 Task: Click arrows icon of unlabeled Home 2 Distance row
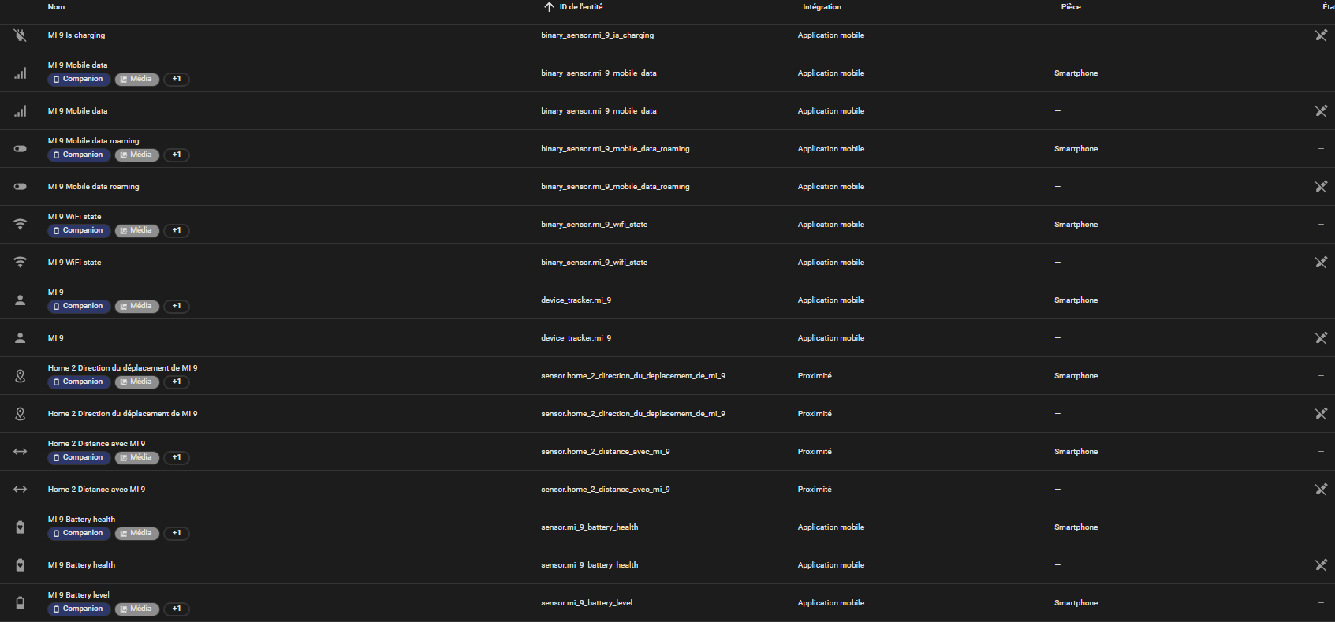pyautogui.click(x=21, y=490)
